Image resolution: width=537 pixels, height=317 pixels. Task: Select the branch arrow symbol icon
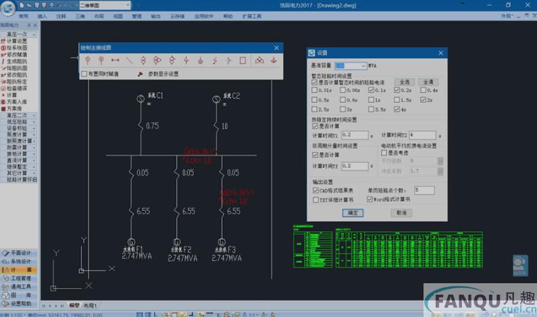pyautogui.click(x=228, y=60)
